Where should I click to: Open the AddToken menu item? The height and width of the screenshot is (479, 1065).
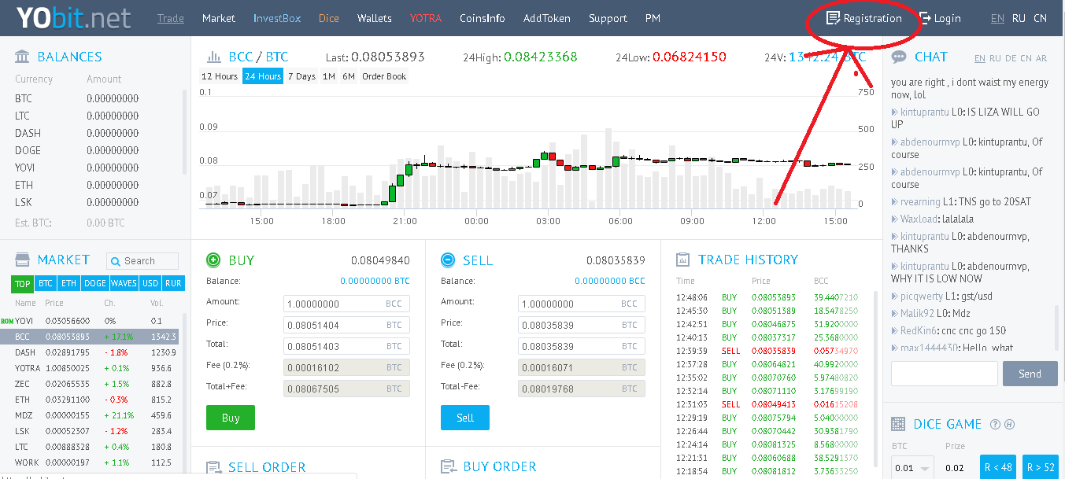pos(547,18)
